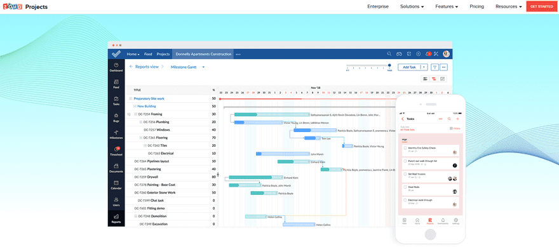The width and height of the screenshot is (559, 247).
Task: Open the Reports view breadcrumb link
Action: pos(147,67)
